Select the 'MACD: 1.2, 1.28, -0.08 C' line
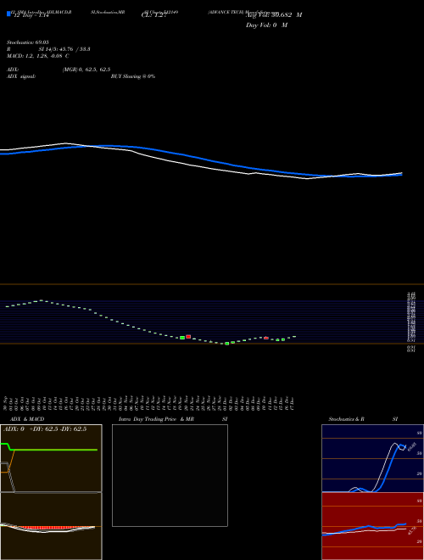The image size is (424, 560). click(38, 56)
